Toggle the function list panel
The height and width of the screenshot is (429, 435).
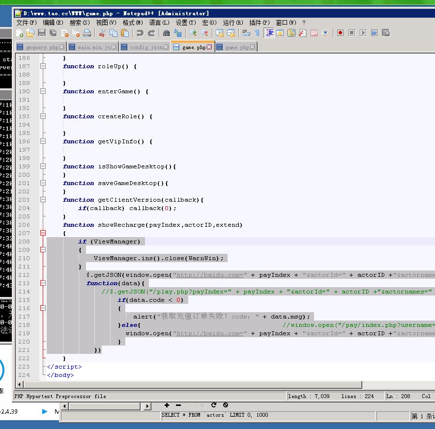[x=303, y=33]
